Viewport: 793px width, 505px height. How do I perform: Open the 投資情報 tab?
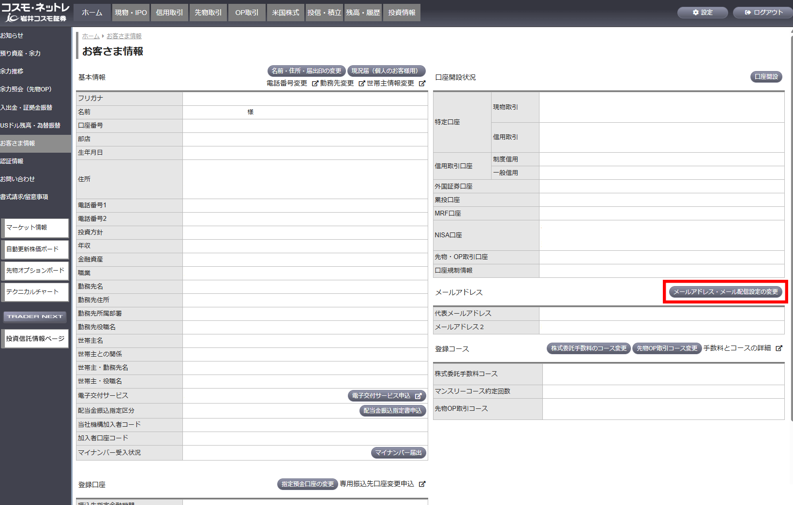[402, 13]
